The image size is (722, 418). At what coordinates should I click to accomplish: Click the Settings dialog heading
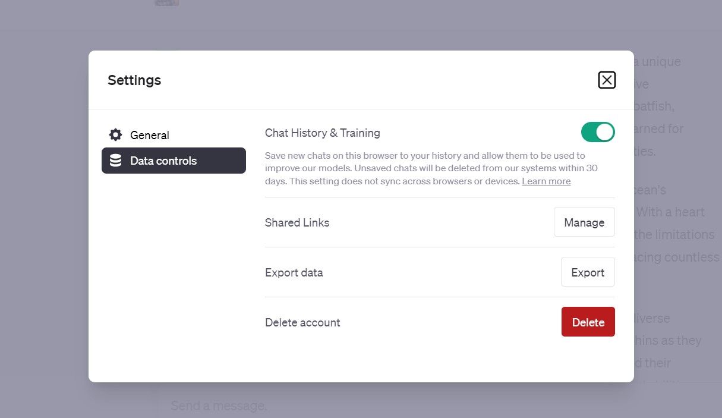tap(134, 80)
